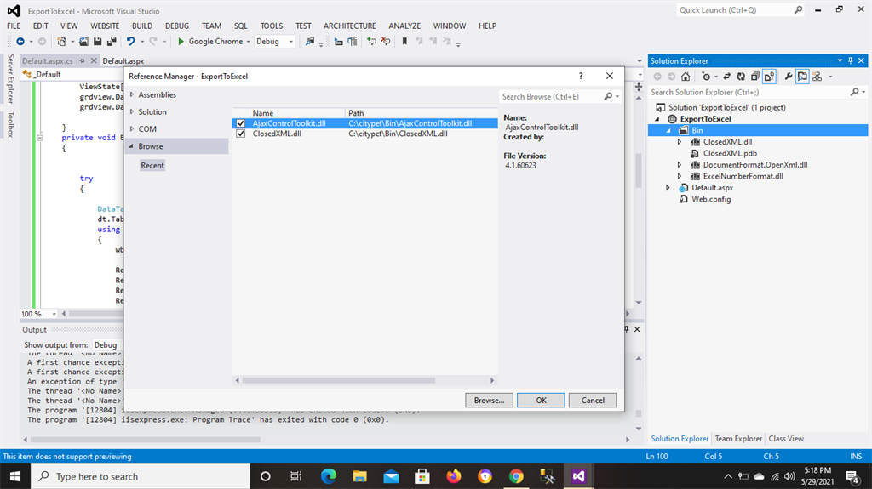Click the Open File toolbar icon
Viewport: 872px width, 489px height.
pyautogui.click(x=83, y=41)
